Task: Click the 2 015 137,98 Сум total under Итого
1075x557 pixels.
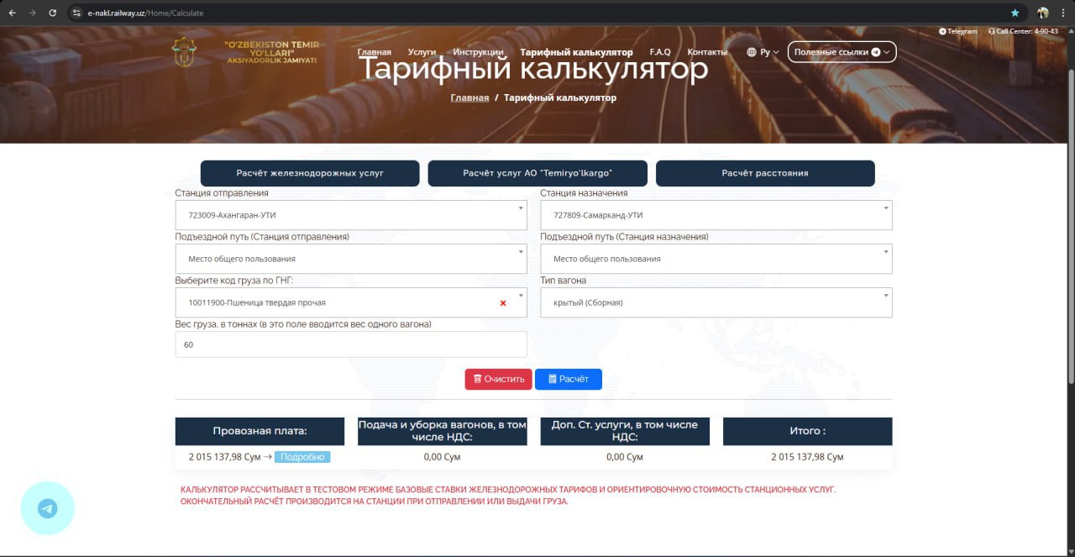Action: click(807, 457)
